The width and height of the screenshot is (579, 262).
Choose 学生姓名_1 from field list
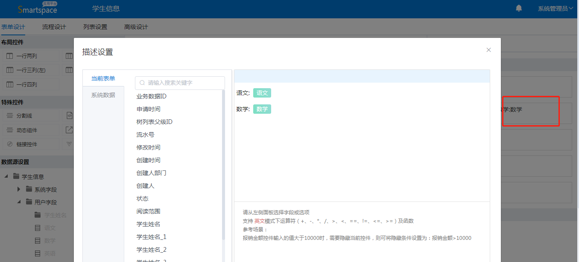(x=152, y=237)
